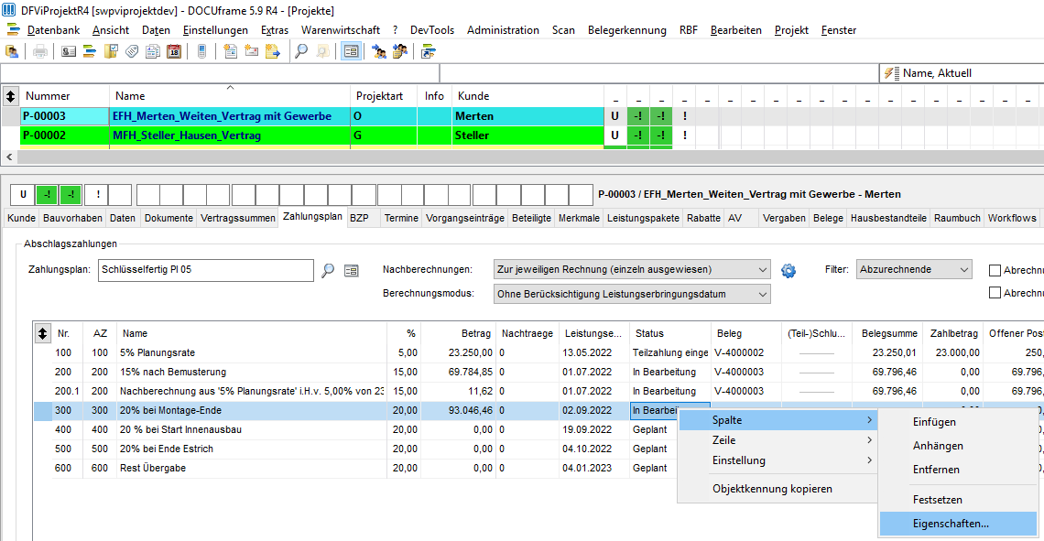Switch to the Hausbestandteile tab
Viewport: 1044px width, 541px height.
click(888, 218)
